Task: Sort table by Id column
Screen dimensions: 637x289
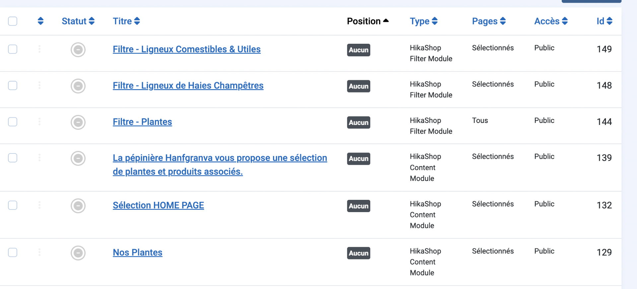Action: [604, 21]
